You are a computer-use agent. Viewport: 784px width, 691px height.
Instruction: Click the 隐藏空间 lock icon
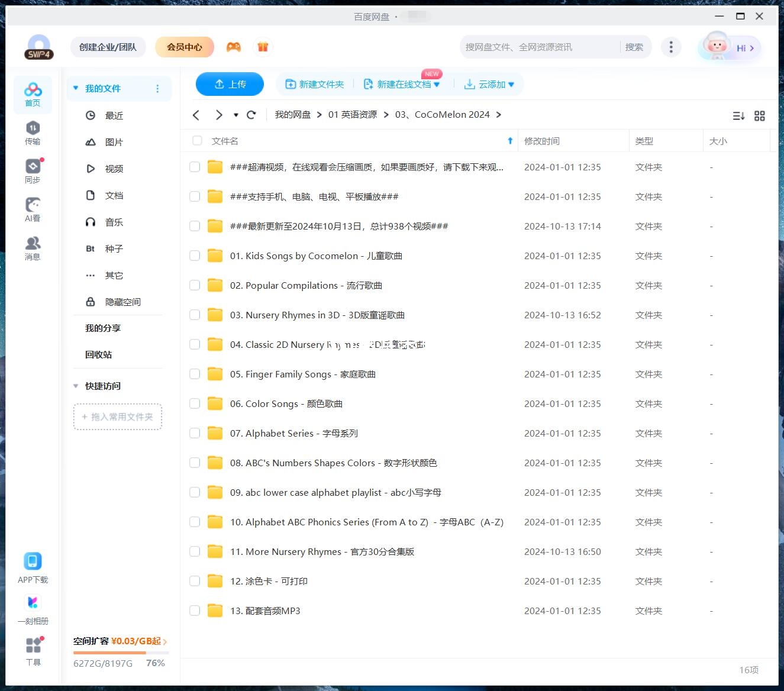[x=91, y=302]
